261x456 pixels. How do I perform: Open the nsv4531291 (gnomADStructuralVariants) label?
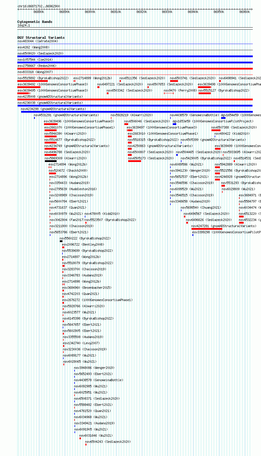pyautogui.click(x=66, y=115)
